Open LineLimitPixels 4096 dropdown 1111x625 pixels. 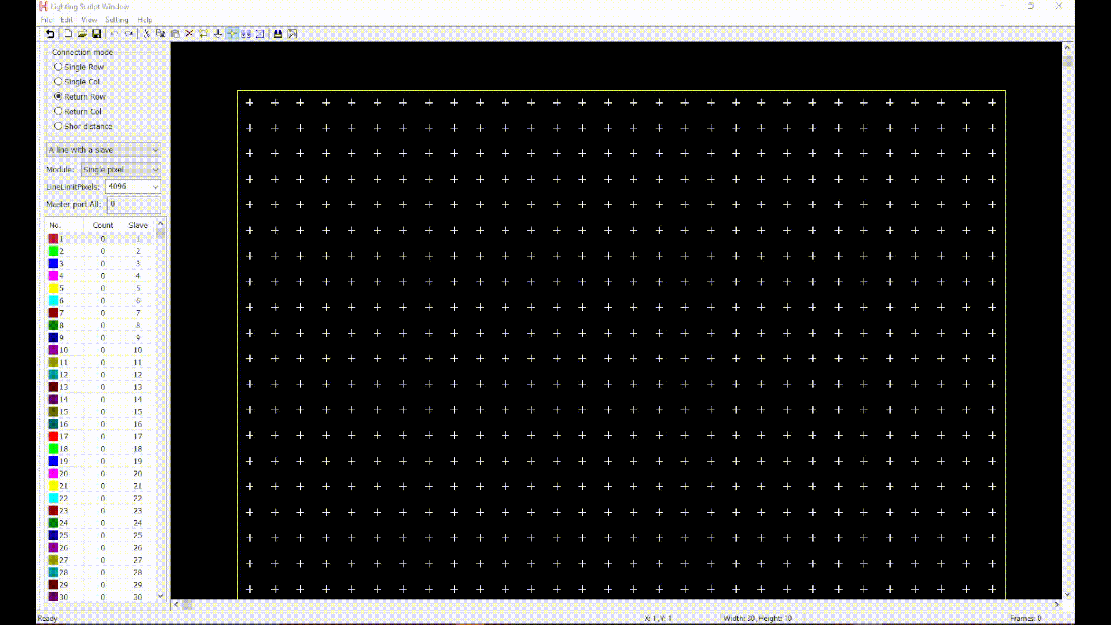[133, 186]
